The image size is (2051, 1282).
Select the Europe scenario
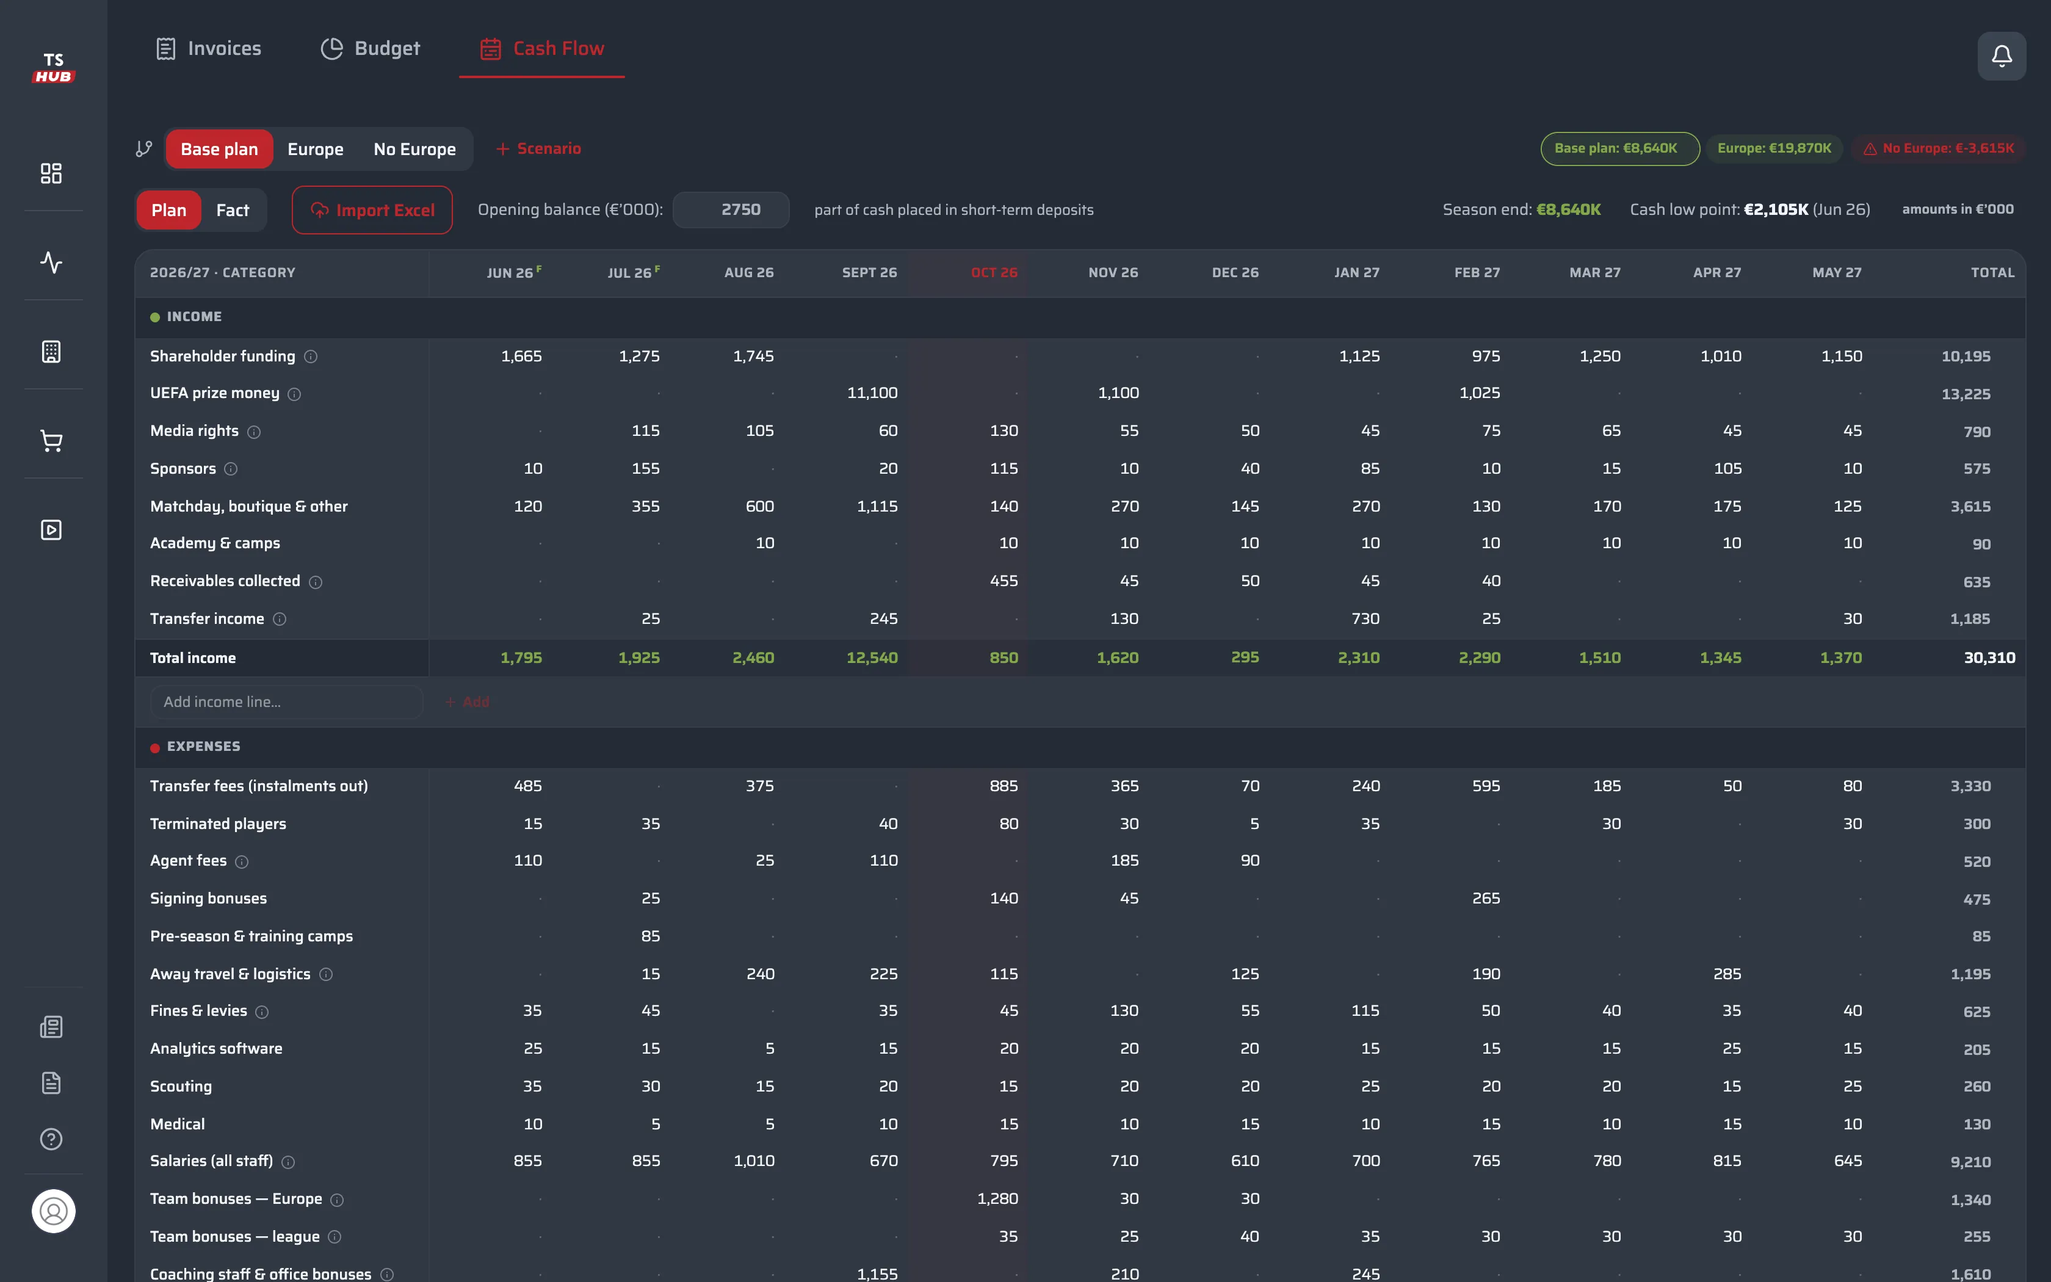point(315,149)
